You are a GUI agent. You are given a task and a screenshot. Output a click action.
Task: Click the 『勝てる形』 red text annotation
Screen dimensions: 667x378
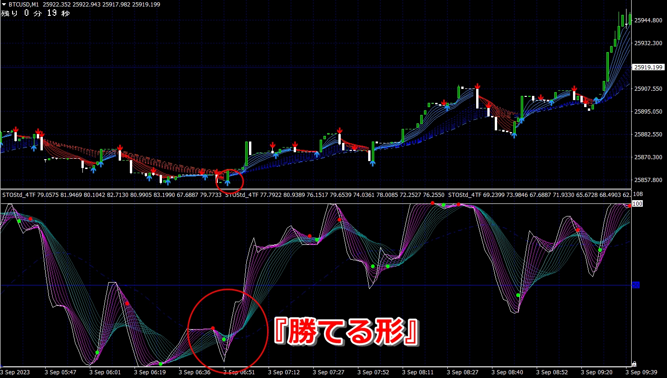coord(347,332)
